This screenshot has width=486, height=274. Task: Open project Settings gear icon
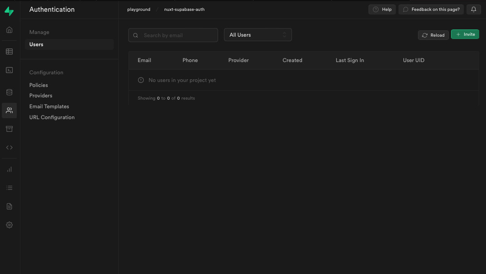click(9, 225)
